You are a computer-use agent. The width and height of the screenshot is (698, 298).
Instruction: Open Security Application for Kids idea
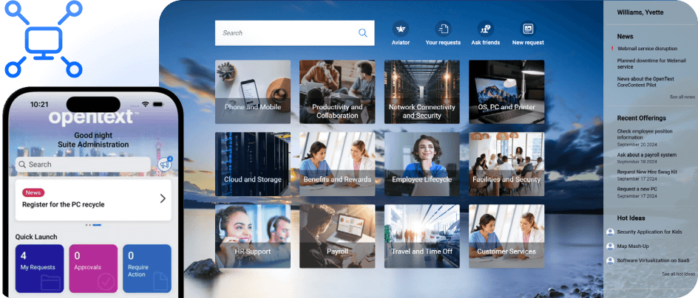[649, 232]
